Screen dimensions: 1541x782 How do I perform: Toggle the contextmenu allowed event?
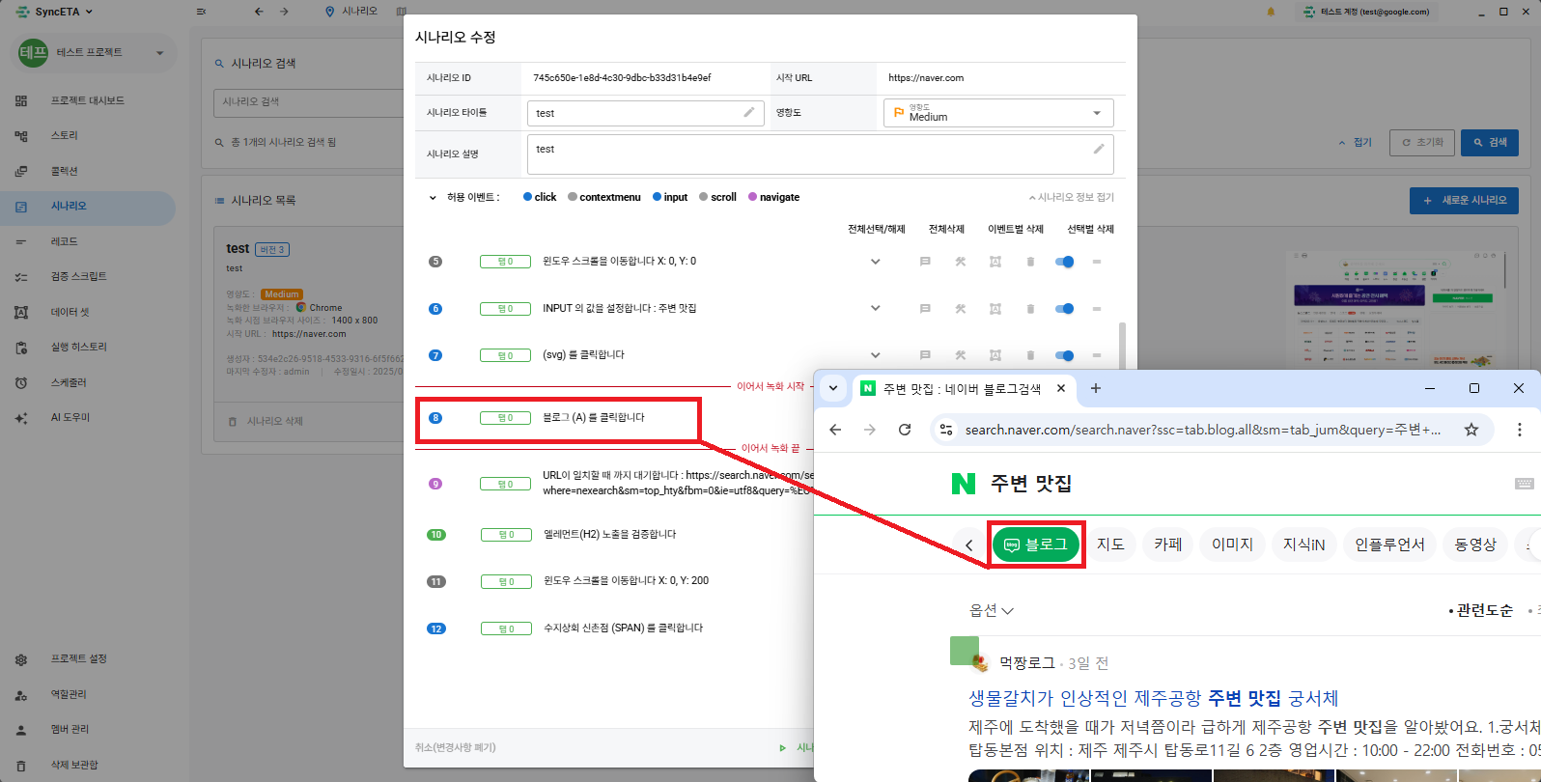coord(604,197)
